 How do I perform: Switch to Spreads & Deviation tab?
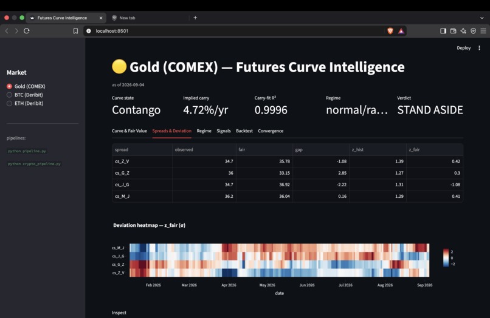(x=172, y=130)
